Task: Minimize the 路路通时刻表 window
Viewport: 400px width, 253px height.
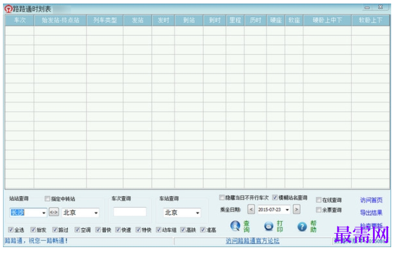Action: (x=367, y=8)
